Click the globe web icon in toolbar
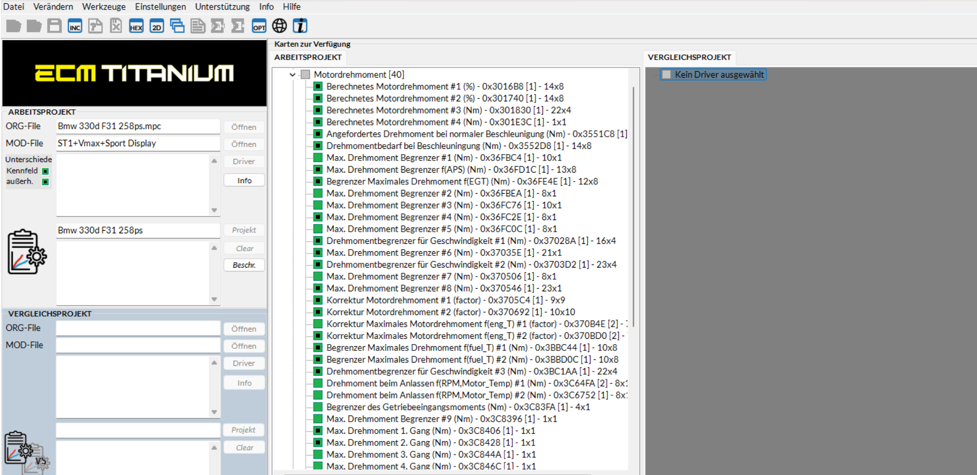Image resolution: width=977 pixels, height=475 pixels. (279, 26)
